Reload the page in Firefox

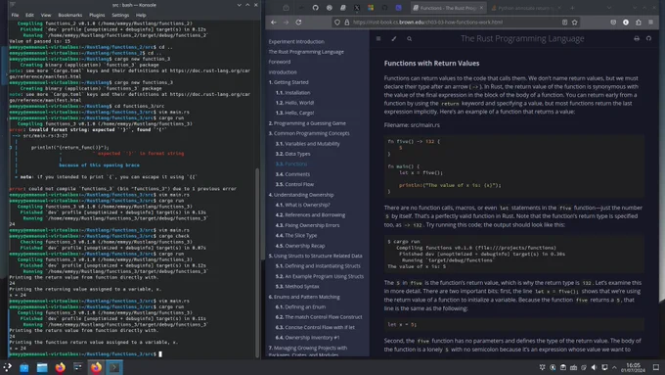tap(298, 23)
